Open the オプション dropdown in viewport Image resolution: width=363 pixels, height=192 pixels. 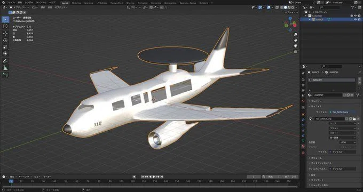click(x=291, y=12)
